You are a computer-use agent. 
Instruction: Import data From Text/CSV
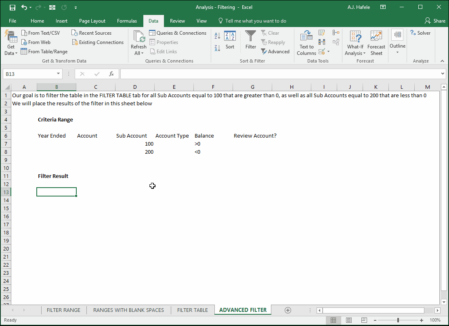pyautogui.click(x=40, y=33)
